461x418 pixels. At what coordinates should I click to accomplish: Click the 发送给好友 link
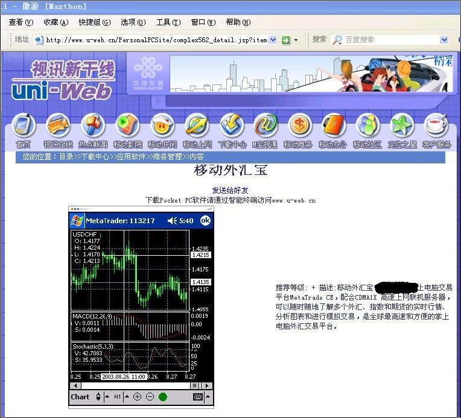230,190
